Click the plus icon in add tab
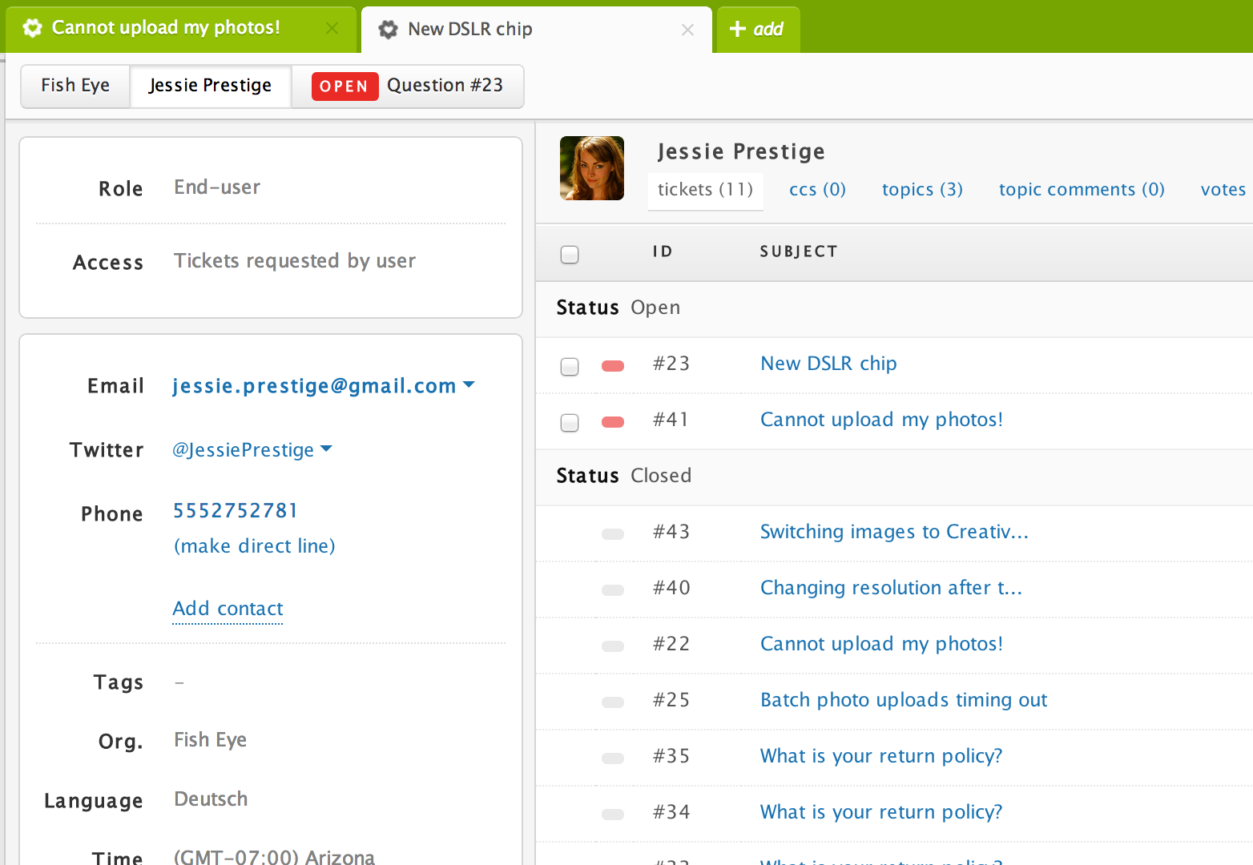Viewport: 1253px width, 865px height. coord(738,29)
